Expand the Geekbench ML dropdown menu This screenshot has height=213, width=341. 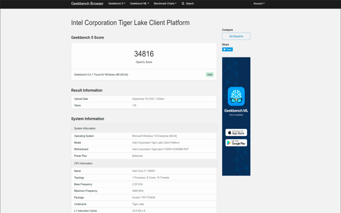click(139, 3)
